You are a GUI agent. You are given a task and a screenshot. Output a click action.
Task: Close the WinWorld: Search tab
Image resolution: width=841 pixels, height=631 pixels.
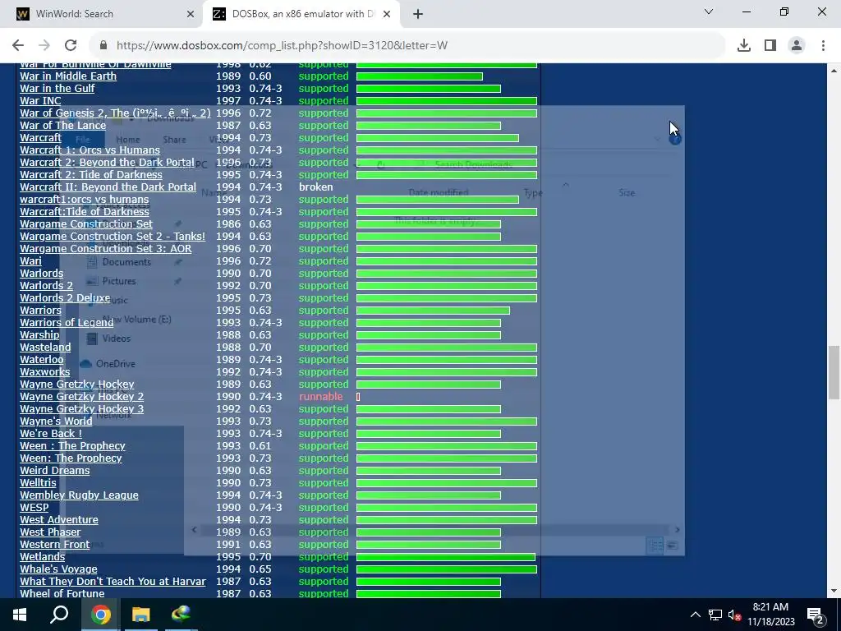[191, 15]
